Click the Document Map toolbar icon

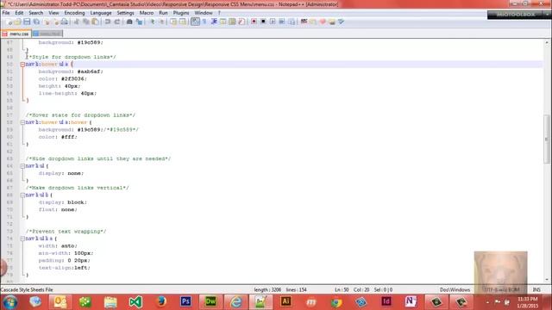pyautogui.click(x=232, y=22)
